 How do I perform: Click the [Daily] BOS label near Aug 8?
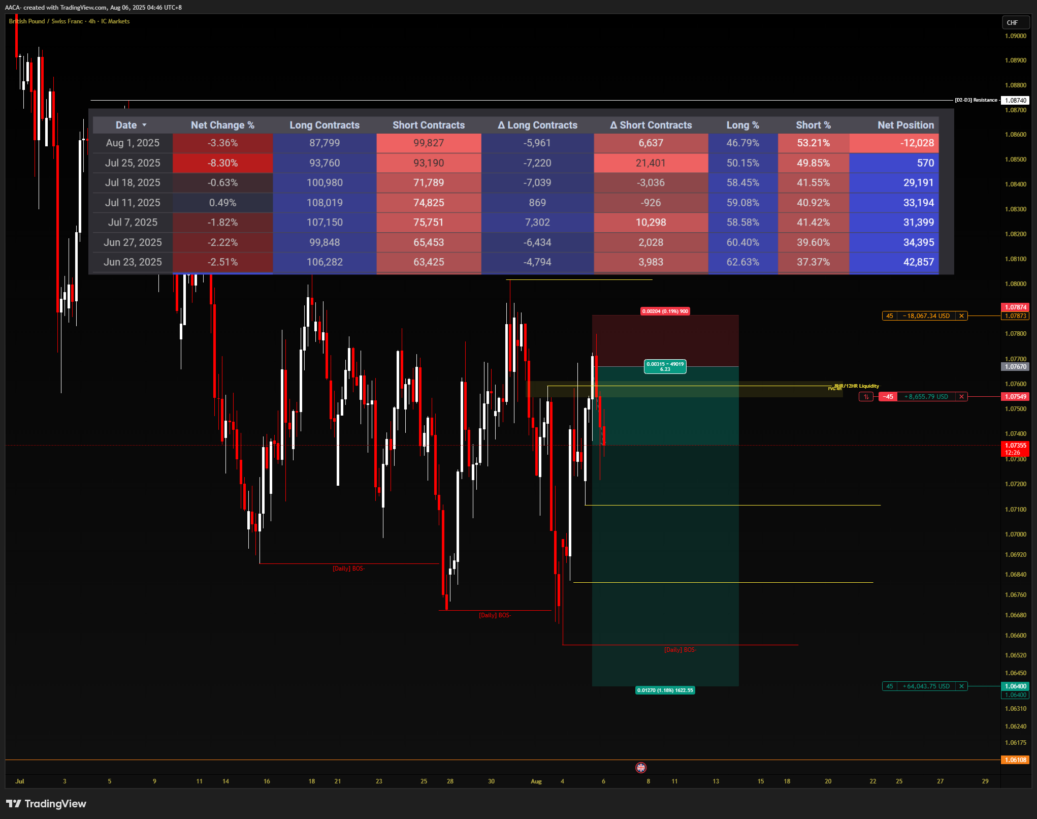pos(680,650)
